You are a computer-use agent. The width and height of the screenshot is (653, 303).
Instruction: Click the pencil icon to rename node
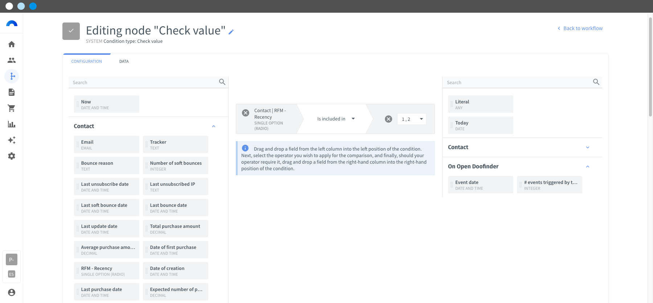[x=231, y=32]
